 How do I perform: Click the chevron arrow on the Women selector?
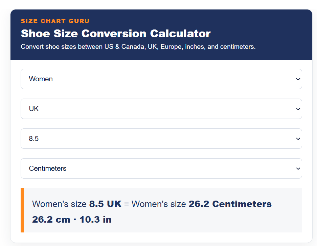tap(298, 79)
